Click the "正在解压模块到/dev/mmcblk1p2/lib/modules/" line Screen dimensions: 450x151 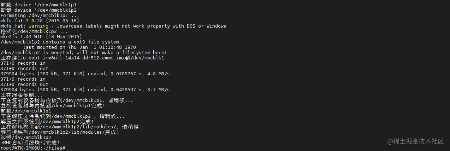pos(73,127)
